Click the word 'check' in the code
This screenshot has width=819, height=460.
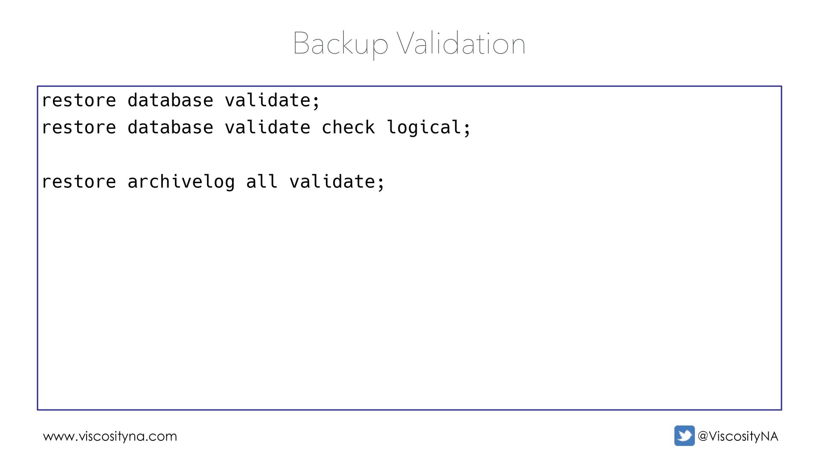(x=348, y=128)
